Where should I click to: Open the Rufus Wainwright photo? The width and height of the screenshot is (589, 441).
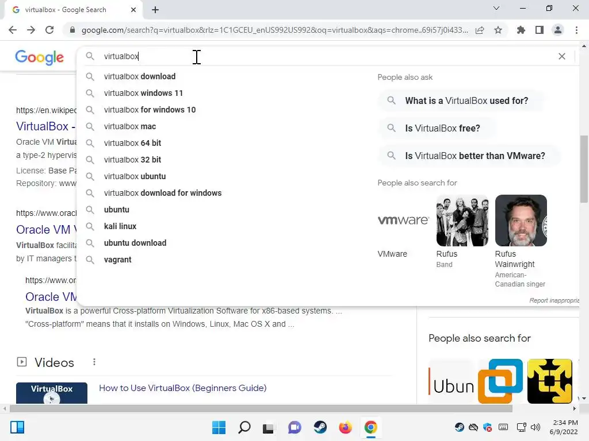click(521, 220)
